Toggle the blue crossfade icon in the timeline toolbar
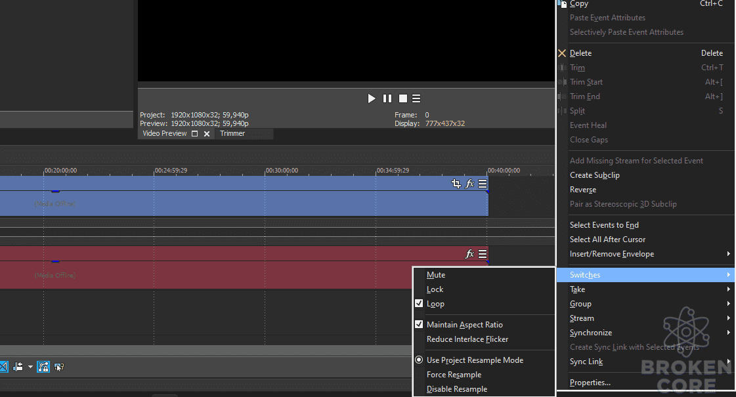The image size is (736, 397). 3,367
